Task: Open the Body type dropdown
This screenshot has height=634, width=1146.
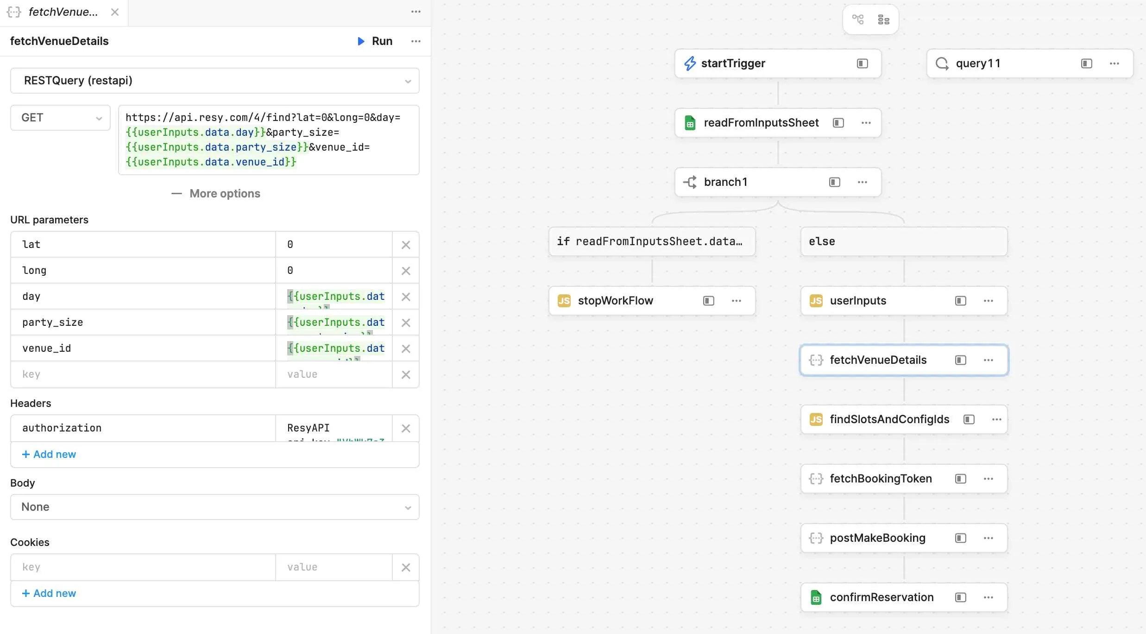Action: [x=215, y=507]
